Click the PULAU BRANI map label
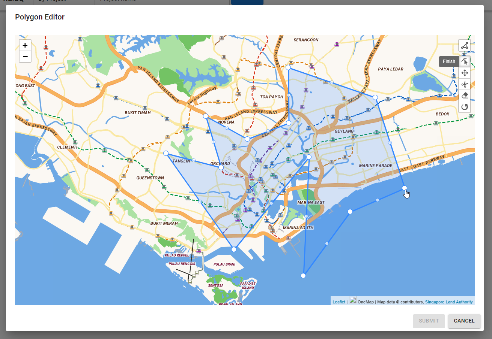This screenshot has width=492, height=339. click(x=224, y=264)
